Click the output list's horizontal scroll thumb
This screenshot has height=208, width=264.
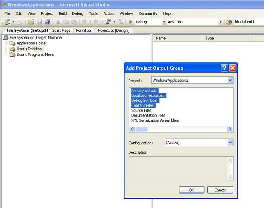click(x=142, y=129)
